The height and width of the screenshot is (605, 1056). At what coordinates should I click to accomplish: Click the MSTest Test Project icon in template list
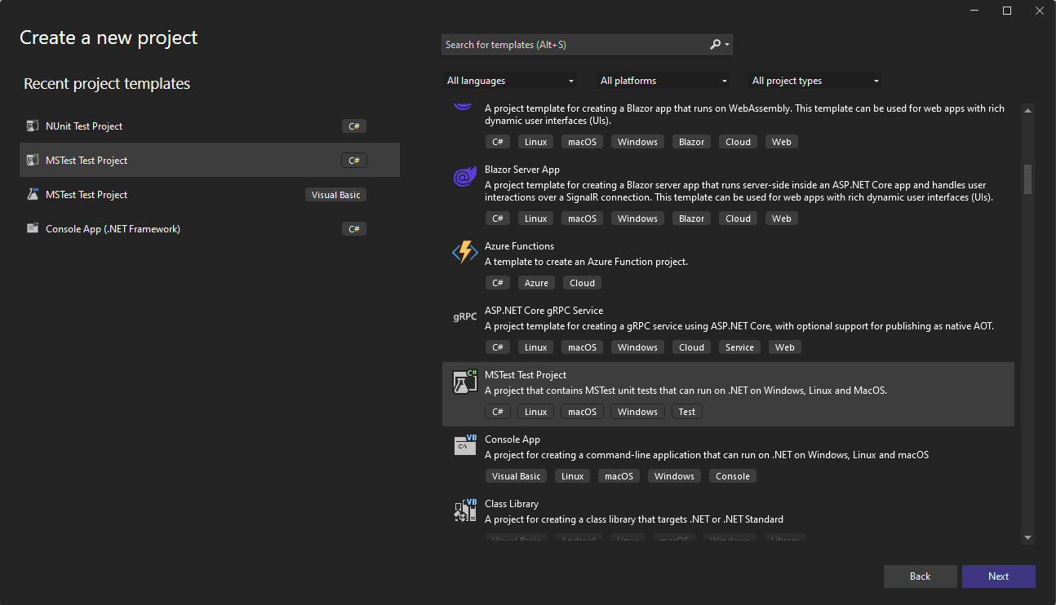click(x=465, y=382)
